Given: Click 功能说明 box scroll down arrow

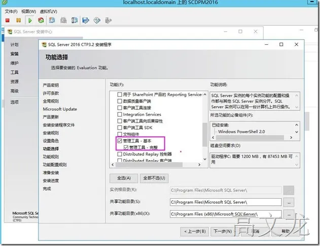Looking at the screenshot, I should tap(297, 107).
